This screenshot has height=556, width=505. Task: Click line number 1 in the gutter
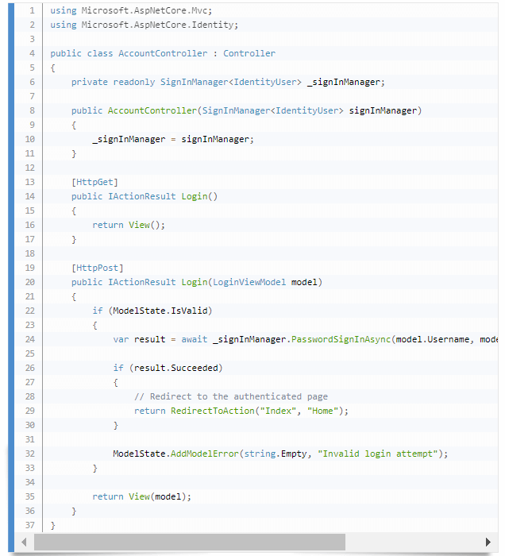click(31, 10)
